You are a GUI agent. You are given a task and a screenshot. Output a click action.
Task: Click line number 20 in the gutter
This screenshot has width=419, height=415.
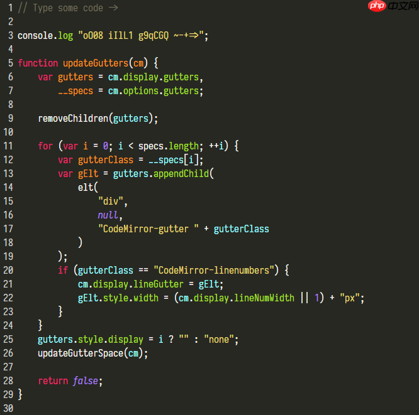(8, 271)
